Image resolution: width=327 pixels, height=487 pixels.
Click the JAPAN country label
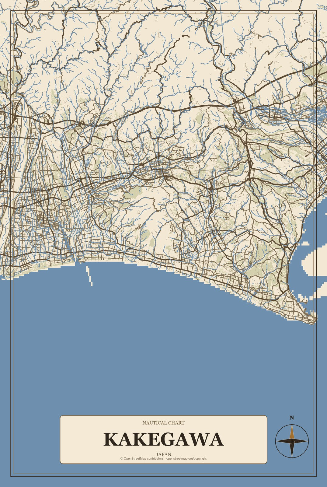[163, 454]
